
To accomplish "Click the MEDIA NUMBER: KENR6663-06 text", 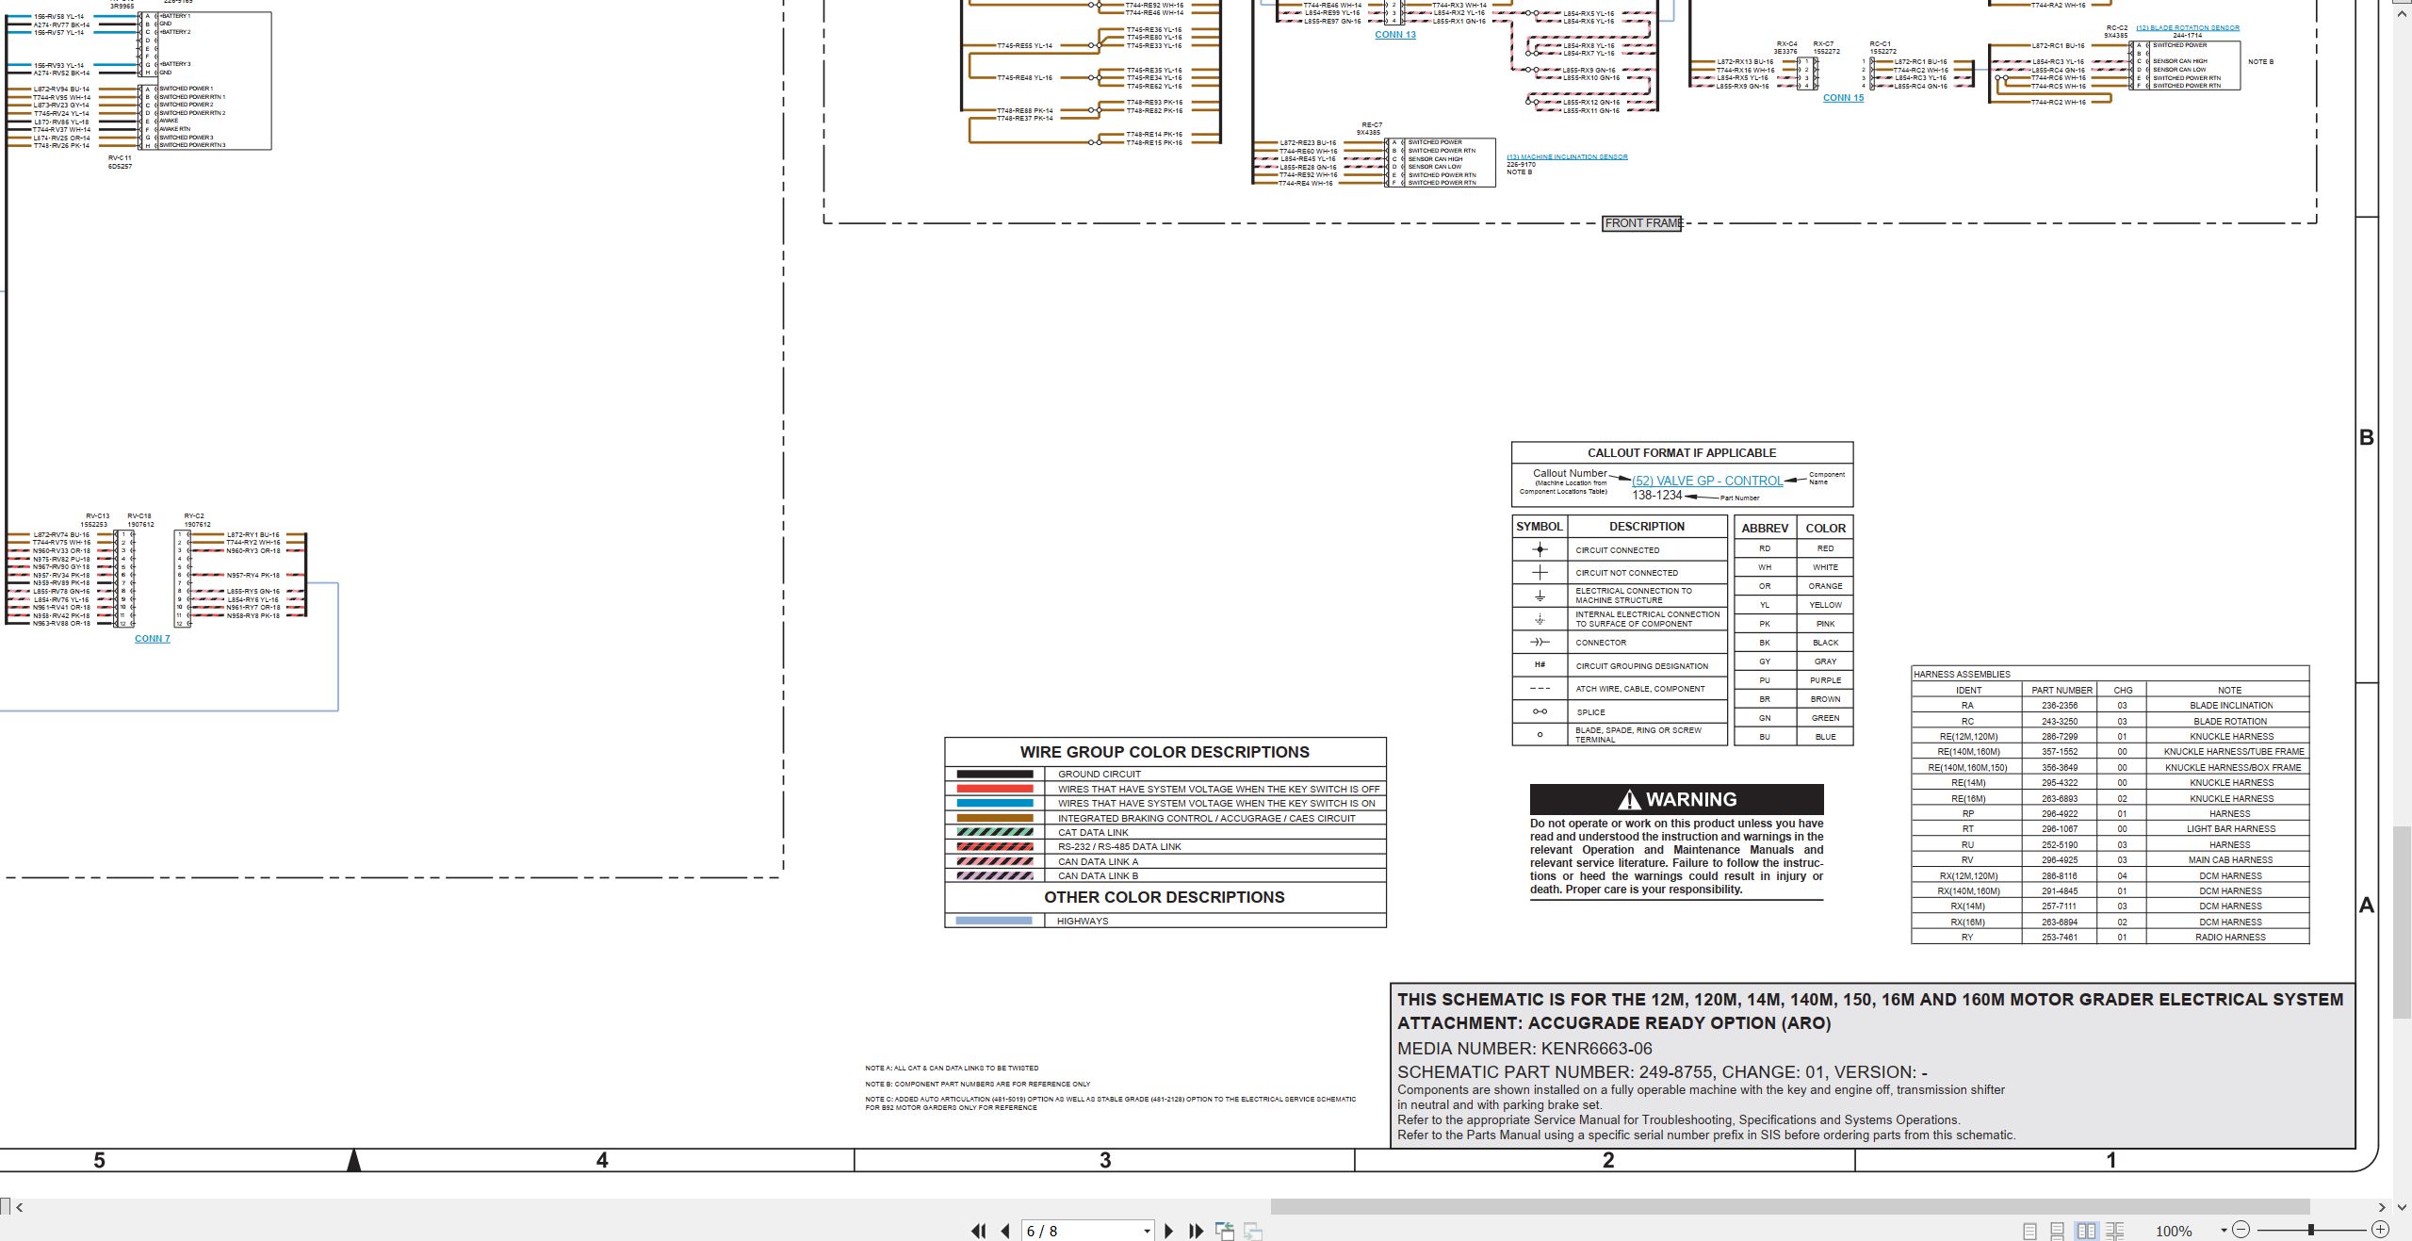I will (x=1524, y=1049).
